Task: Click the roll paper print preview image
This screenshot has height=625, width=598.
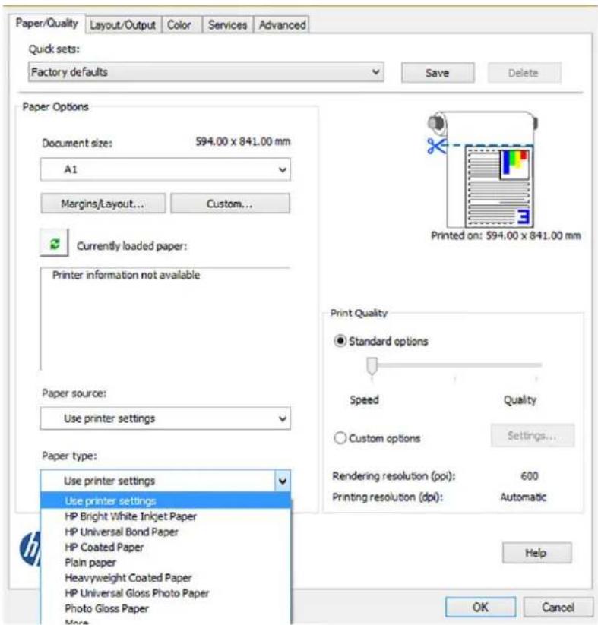Action: 483,169
